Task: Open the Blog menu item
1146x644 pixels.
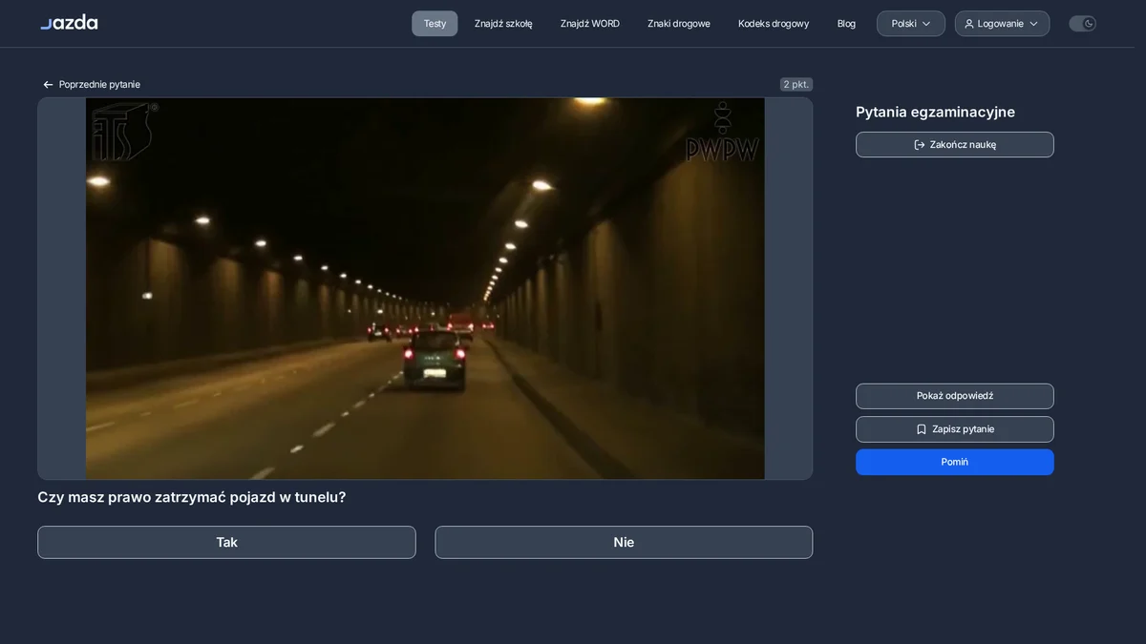Action: (x=846, y=24)
